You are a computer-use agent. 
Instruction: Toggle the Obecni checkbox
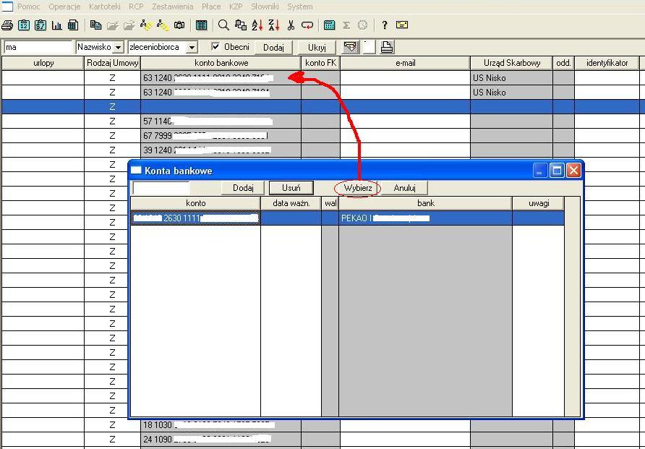(x=215, y=47)
